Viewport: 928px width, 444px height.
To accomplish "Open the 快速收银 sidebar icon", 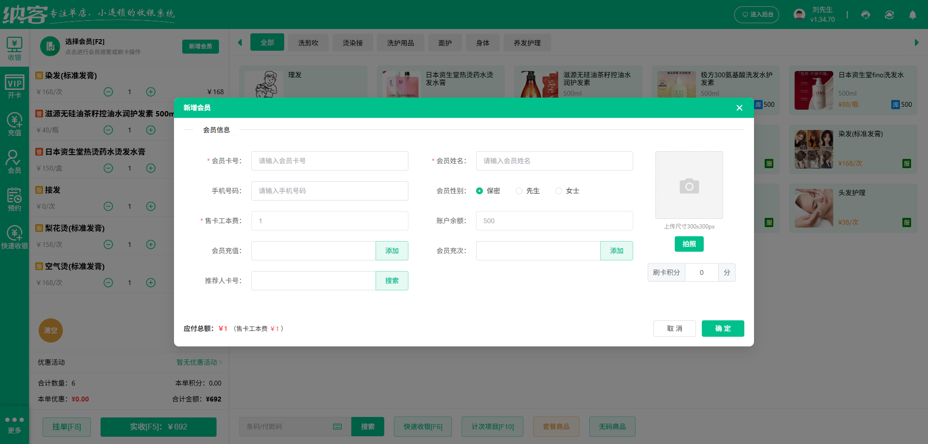I will coord(14,237).
